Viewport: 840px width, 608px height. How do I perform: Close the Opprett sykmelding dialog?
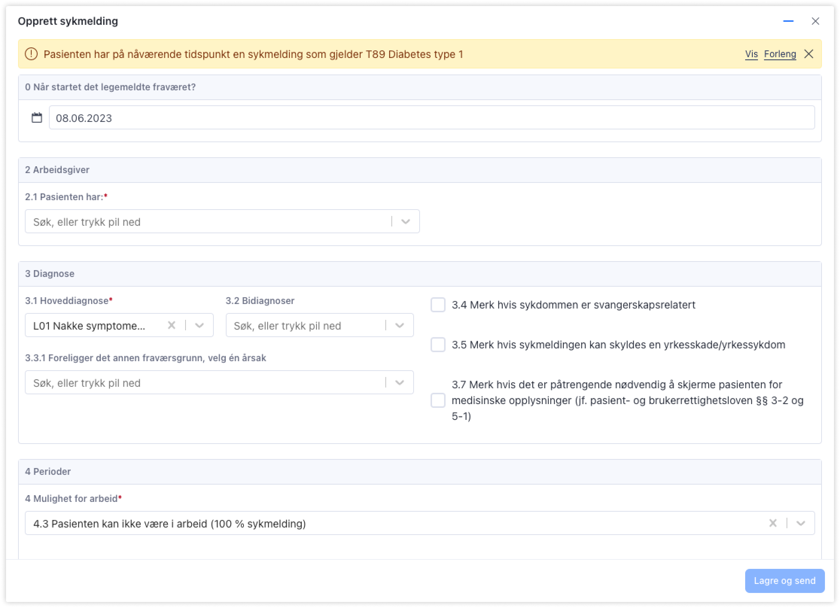(815, 21)
